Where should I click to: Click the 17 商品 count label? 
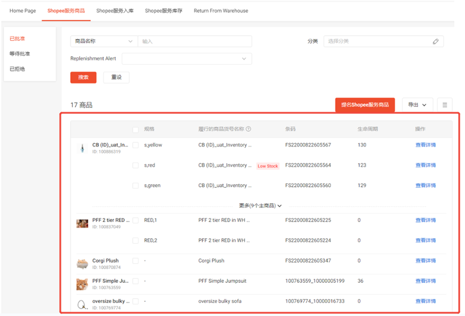[x=82, y=105]
